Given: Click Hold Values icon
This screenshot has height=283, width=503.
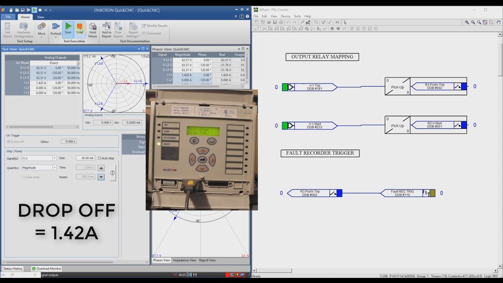Looking at the screenshot, I should [92, 30].
